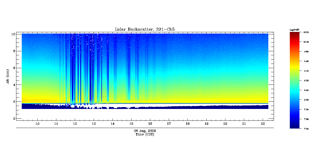322x161 pixels.
Task: Click the time axis tick label '19'
Action: coord(207,123)
